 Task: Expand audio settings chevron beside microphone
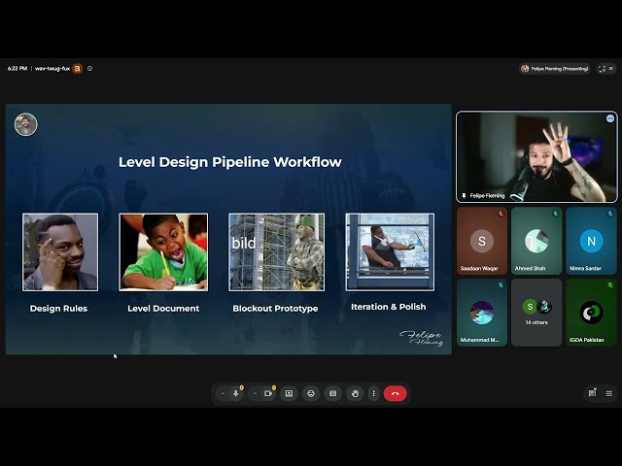(x=223, y=393)
